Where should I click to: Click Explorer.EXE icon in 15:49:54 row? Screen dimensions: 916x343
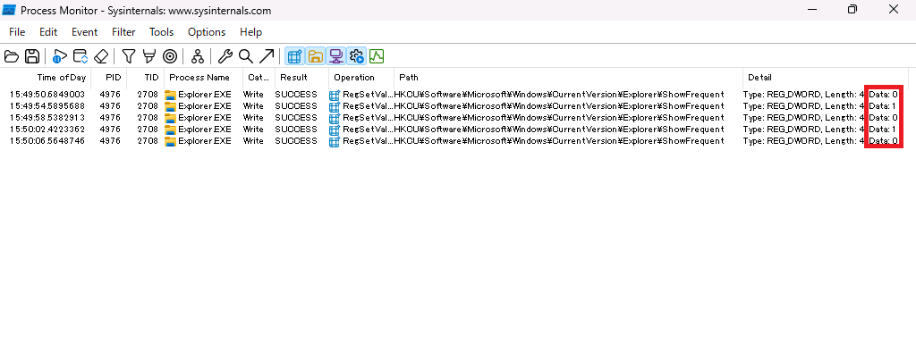[x=170, y=106]
